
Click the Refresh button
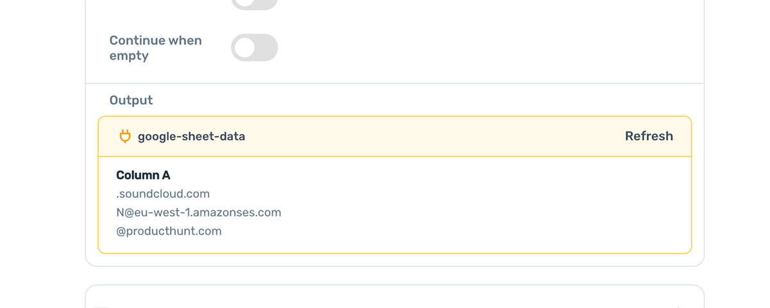pos(649,136)
